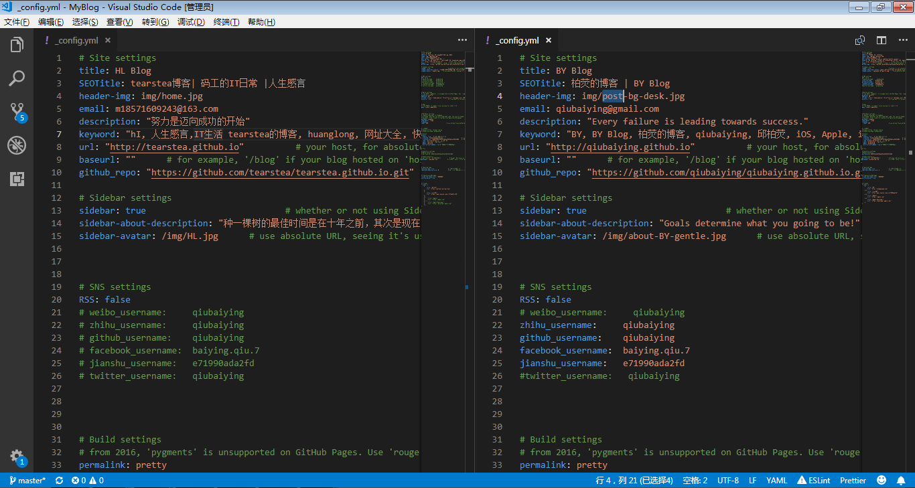Click the Split Editor icon in right editor

pos(882,40)
